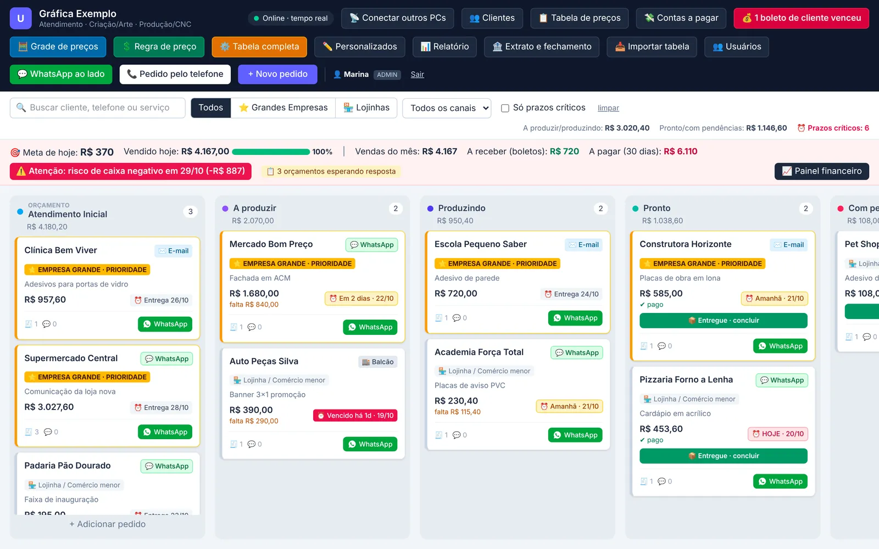Click the search field for cliente, telefone ou serviço
Screen dimensions: 879x549
pyautogui.click(x=98, y=108)
